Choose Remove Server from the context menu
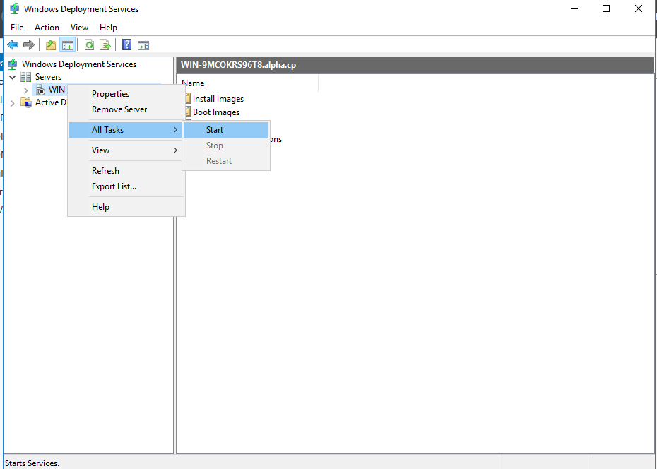The width and height of the screenshot is (657, 469). coord(126,109)
